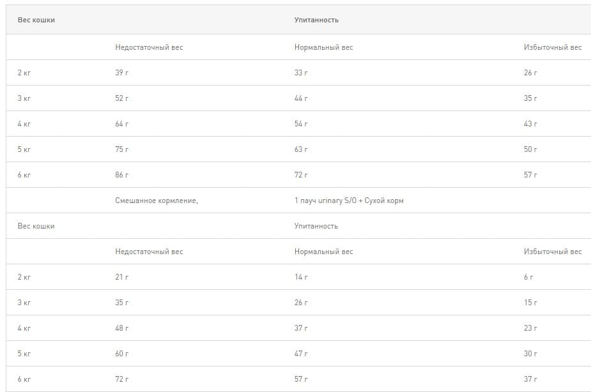
Task: Click the 48 г value
Action: pyautogui.click(x=122, y=328)
